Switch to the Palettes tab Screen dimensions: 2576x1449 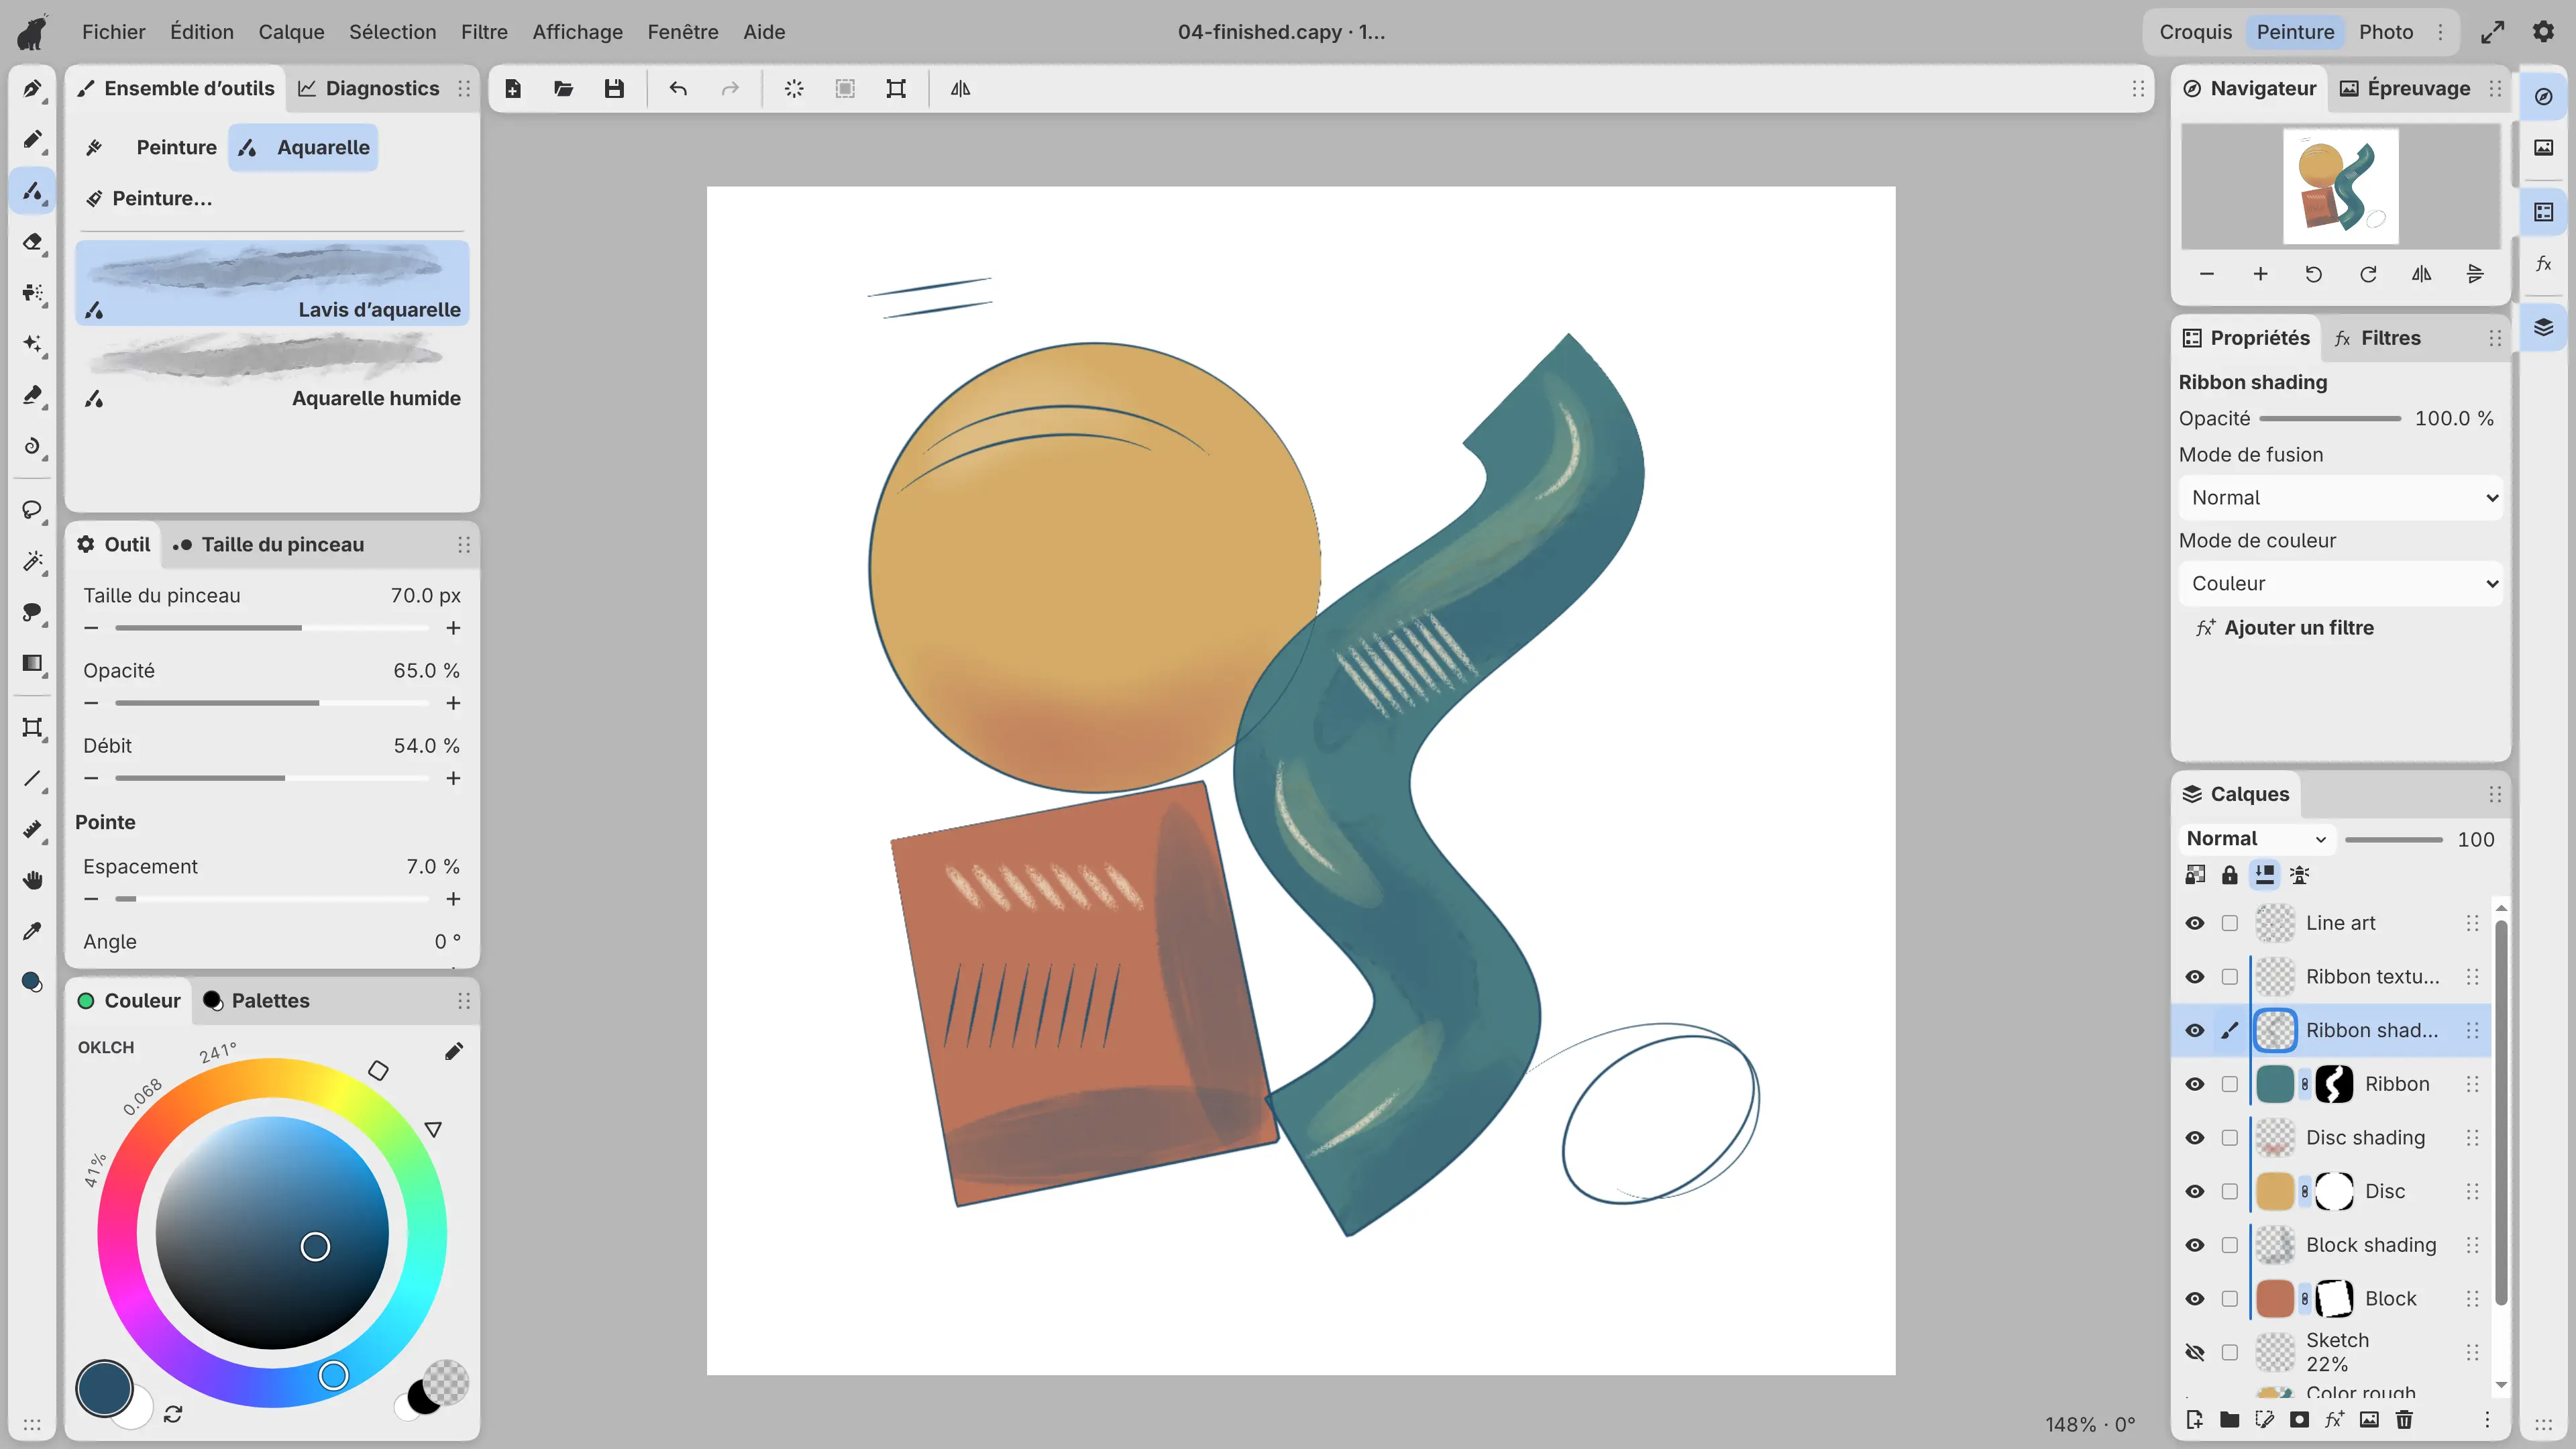(x=256, y=1001)
